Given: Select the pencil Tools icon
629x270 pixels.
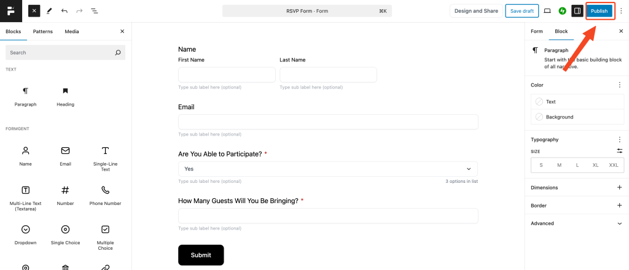Looking at the screenshot, I should pyautogui.click(x=49, y=11).
